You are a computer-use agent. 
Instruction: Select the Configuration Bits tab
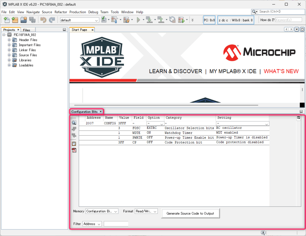coord(85,111)
